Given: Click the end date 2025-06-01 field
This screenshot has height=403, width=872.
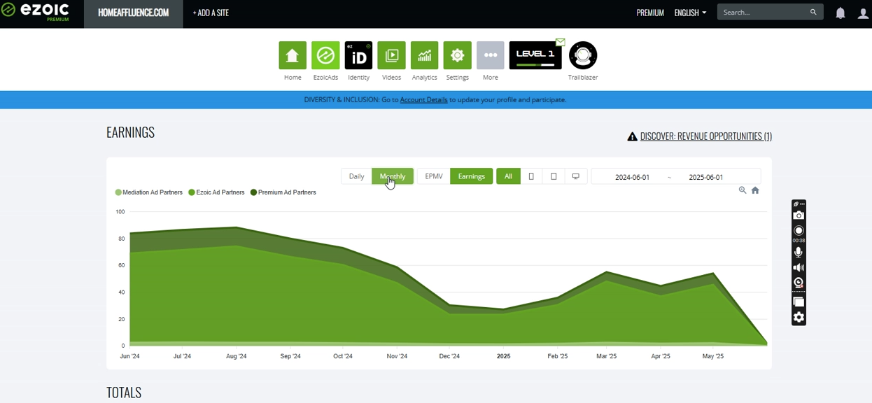Looking at the screenshot, I should pos(706,177).
